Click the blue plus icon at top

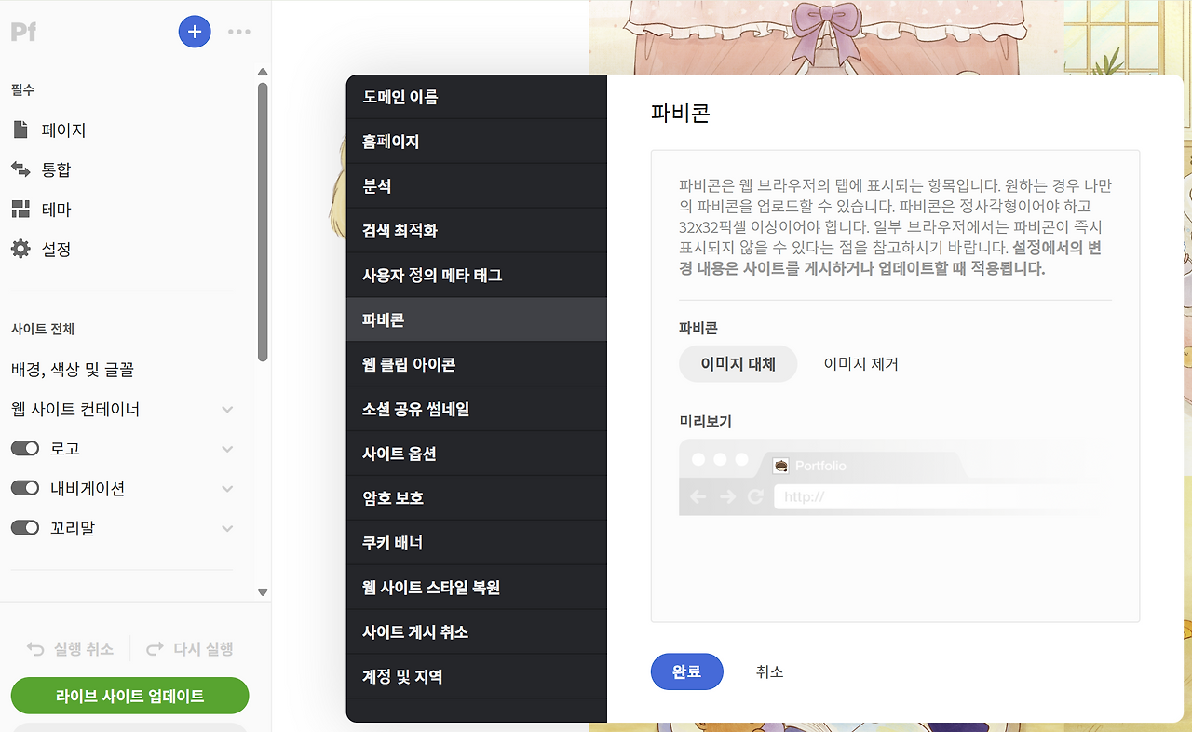[x=195, y=31]
